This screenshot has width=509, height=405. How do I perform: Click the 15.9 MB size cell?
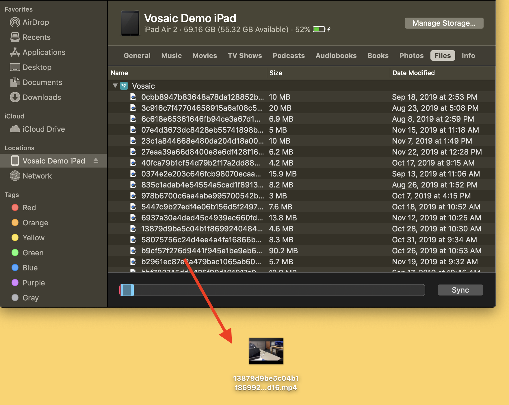pos(283,174)
